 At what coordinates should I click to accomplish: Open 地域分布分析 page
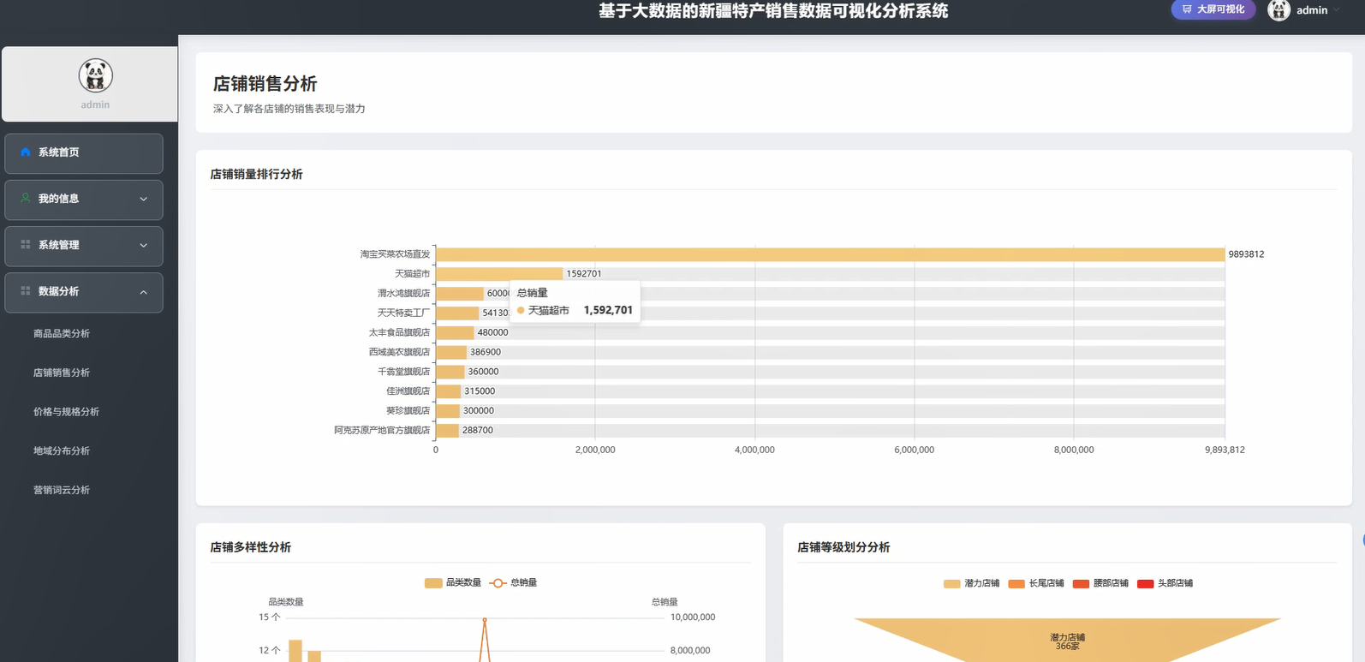62,451
